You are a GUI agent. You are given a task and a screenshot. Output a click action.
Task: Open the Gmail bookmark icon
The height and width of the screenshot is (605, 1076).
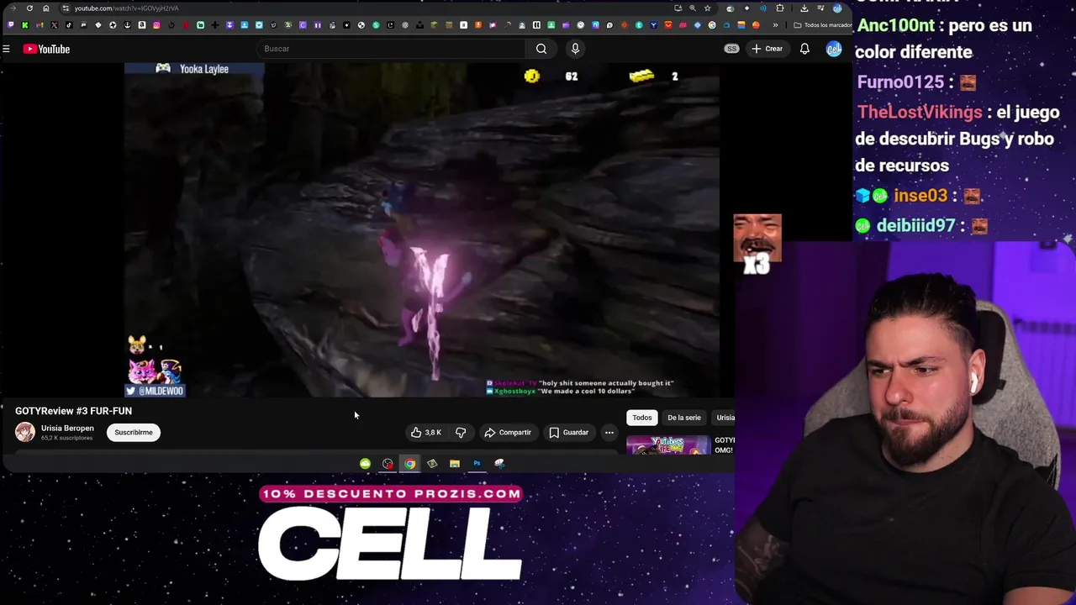point(40,25)
